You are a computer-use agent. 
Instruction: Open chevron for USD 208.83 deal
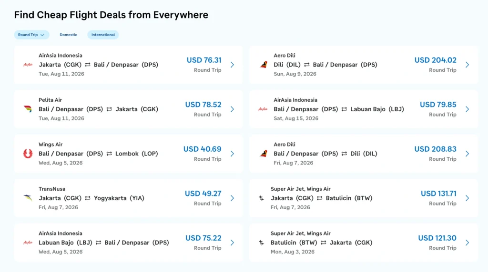pos(467,154)
